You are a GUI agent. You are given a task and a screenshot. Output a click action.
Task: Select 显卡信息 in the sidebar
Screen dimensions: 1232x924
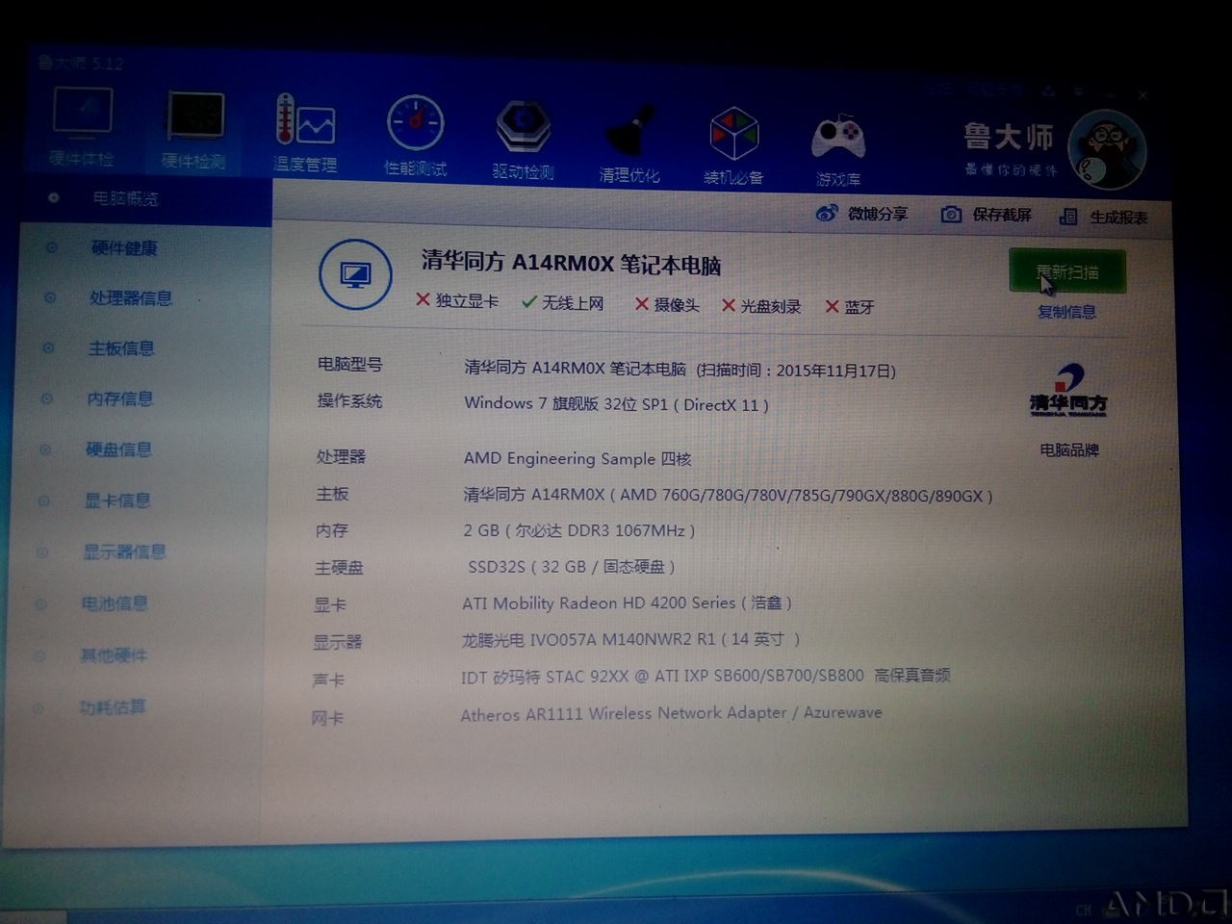[117, 500]
